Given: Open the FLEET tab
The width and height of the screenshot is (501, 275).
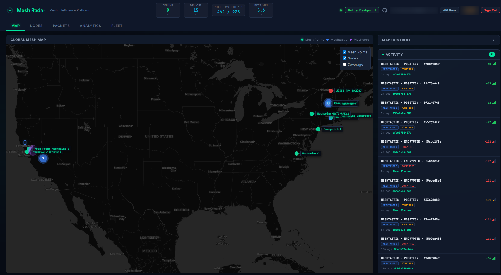Looking at the screenshot, I should (x=117, y=26).
